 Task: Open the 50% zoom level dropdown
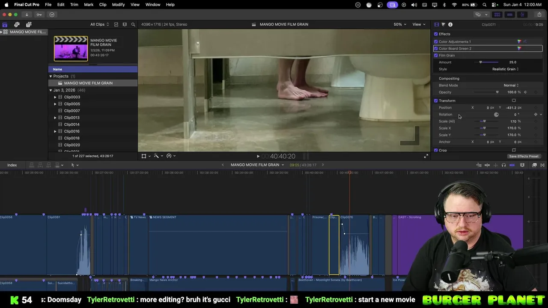(x=400, y=24)
